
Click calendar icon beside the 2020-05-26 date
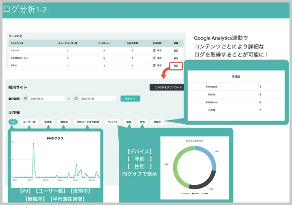[76, 98]
